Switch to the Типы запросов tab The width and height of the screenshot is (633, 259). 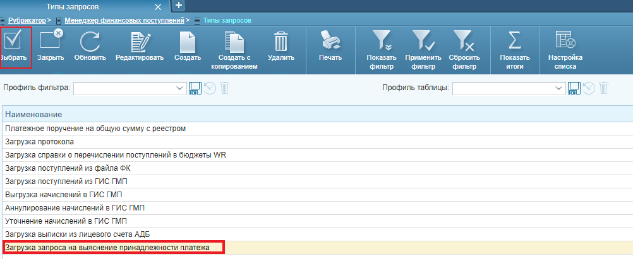(72, 8)
